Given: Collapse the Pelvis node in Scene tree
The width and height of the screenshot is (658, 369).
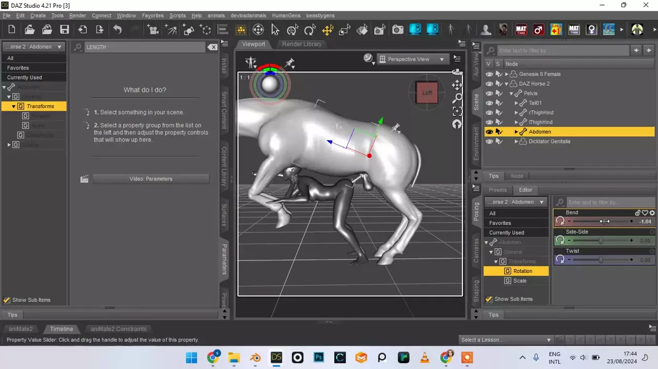Looking at the screenshot, I should (x=511, y=94).
